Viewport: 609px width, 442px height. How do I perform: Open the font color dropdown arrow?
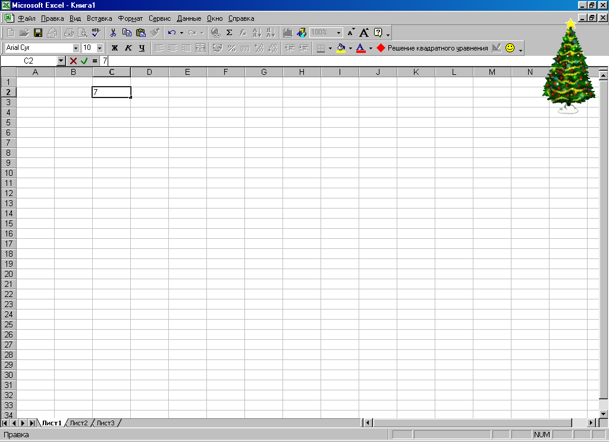pyautogui.click(x=371, y=48)
